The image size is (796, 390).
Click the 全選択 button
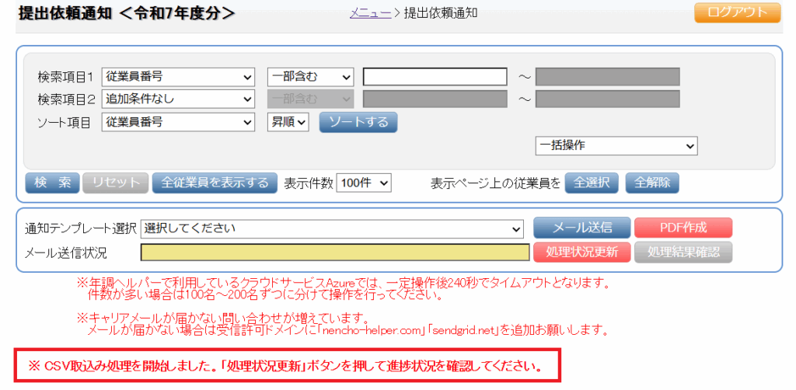(592, 183)
